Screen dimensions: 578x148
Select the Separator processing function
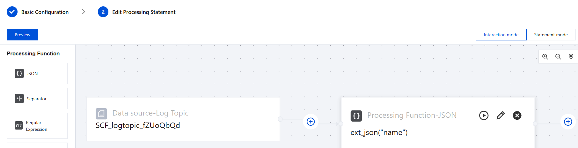coord(37,99)
